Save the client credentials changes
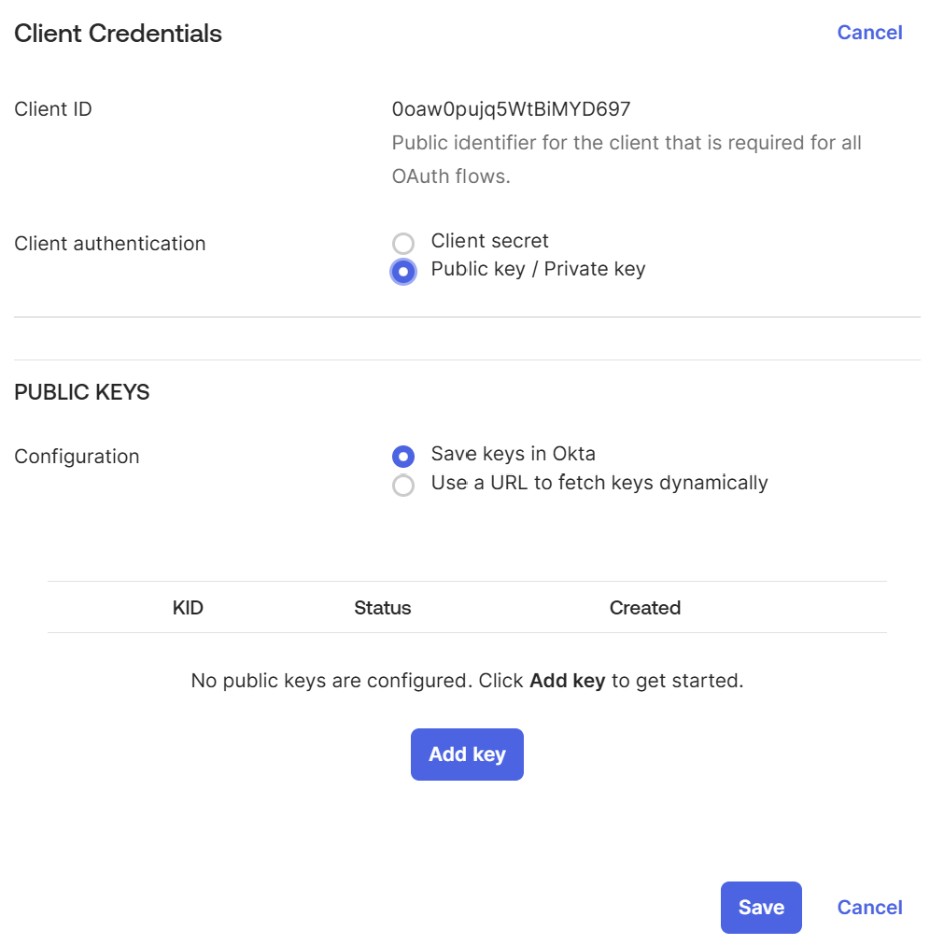The image size is (930, 945). (x=761, y=907)
